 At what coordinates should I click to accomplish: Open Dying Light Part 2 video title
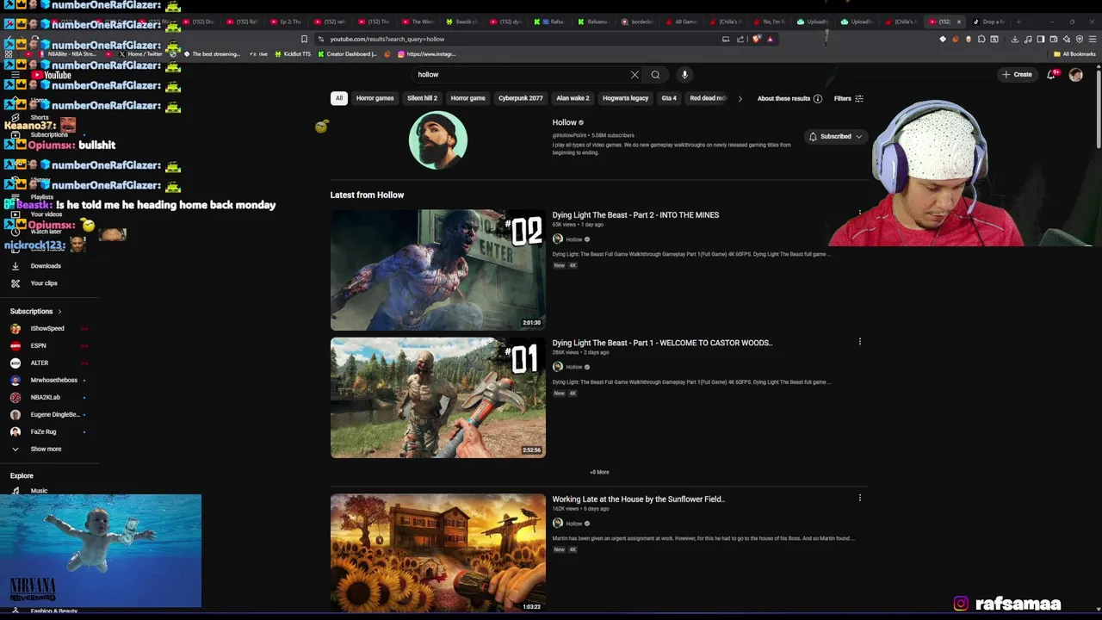635,215
